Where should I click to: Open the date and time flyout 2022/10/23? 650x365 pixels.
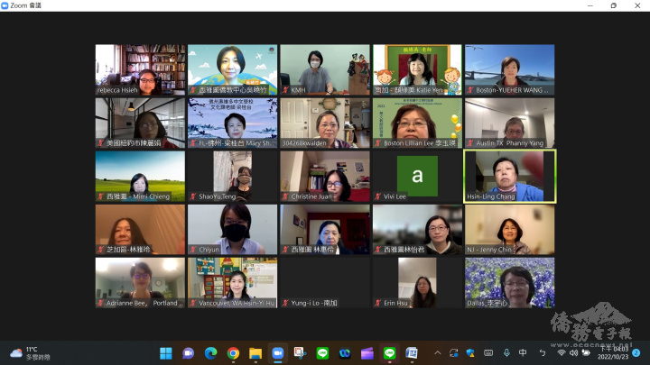pos(610,352)
